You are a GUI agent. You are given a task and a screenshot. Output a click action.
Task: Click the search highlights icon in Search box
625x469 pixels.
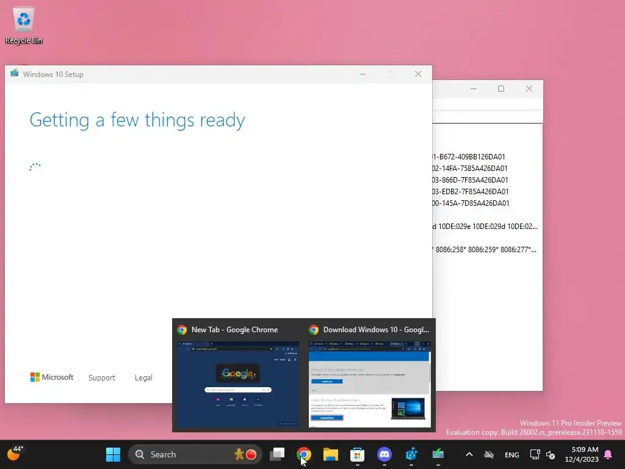(x=245, y=454)
